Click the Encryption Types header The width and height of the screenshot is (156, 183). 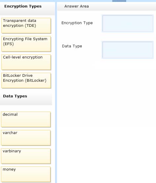coord(23,6)
